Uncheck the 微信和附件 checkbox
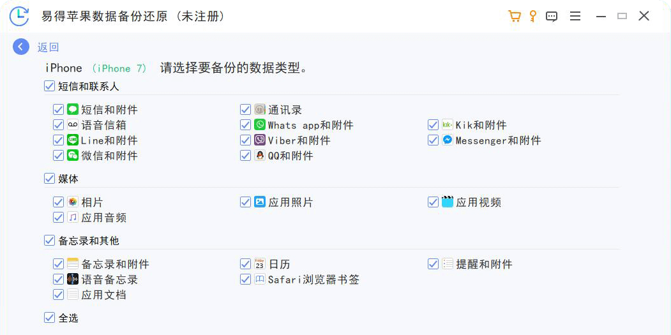Image resolution: width=671 pixels, height=335 pixels. [x=59, y=155]
